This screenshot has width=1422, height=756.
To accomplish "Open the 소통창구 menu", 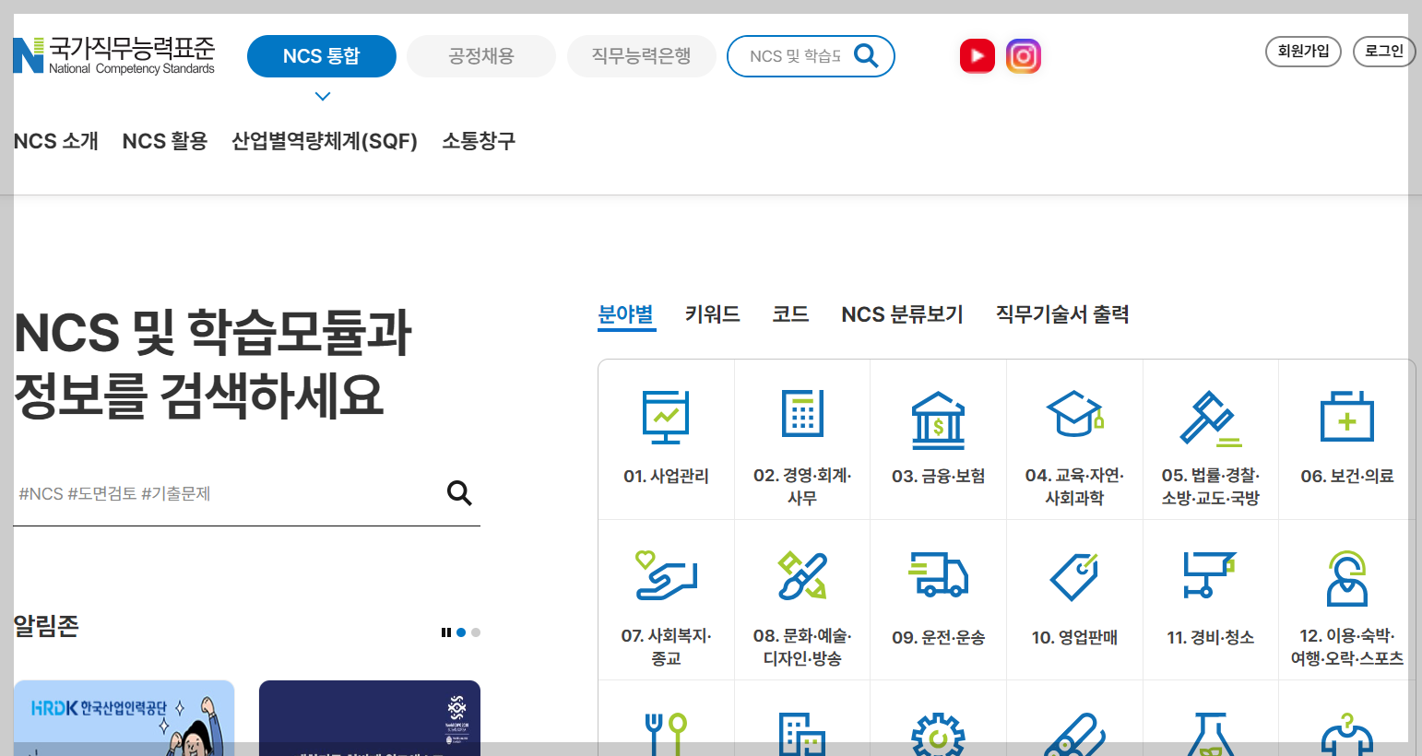I will pyautogui.click(x=479, y=141).
